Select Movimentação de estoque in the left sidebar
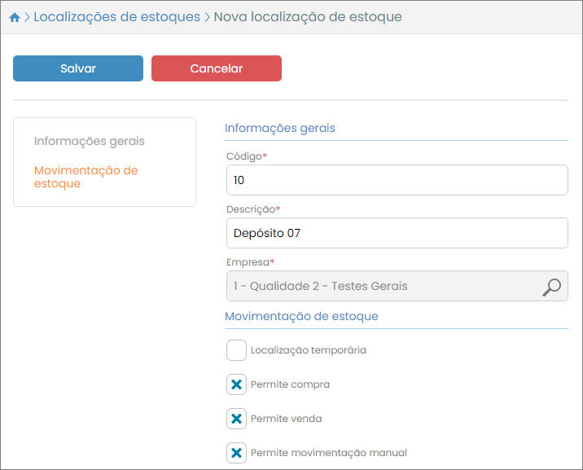Screen dimensions: 583x470 [85, 177]
